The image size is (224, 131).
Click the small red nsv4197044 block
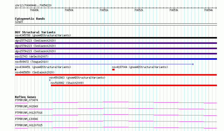click(113, 70)
